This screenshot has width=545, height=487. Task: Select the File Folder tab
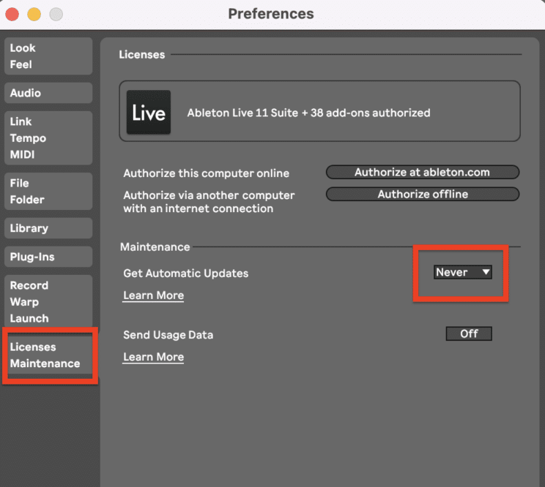pyautogui.click(x=48, y=191)
